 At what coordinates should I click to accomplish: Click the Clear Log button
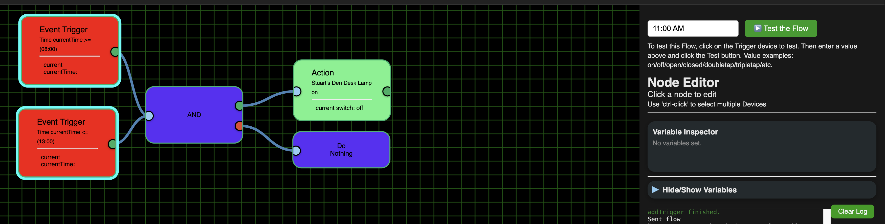(x=852, y=211)
